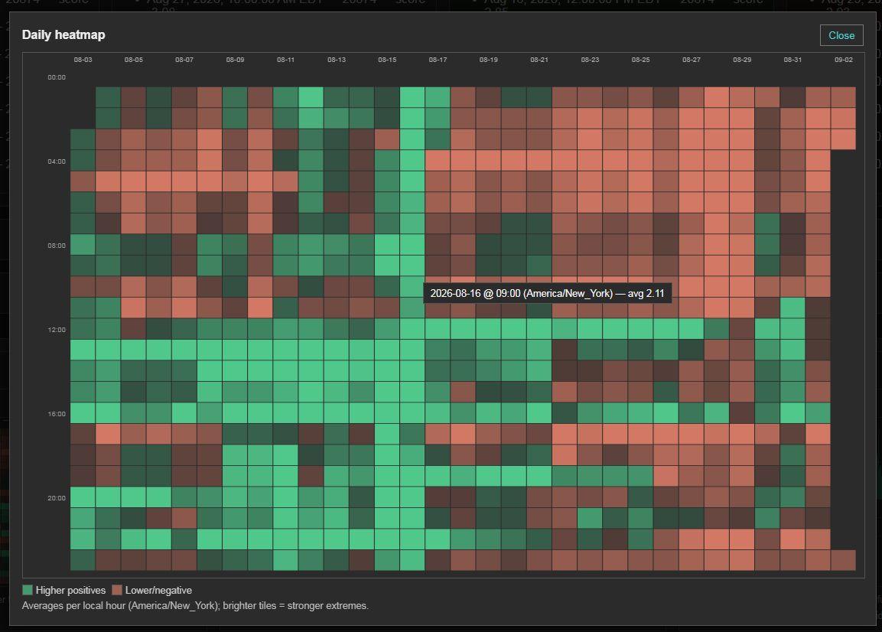This screenshot has height=632, width=882.
Task: Click the 09-02 date column header
Action: 843,60
